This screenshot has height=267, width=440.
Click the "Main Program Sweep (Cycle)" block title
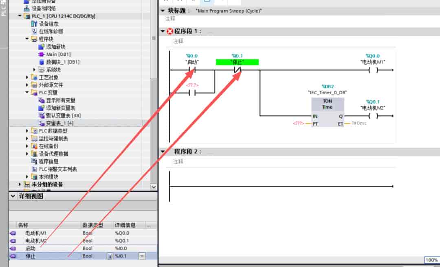tap(229, 11)
